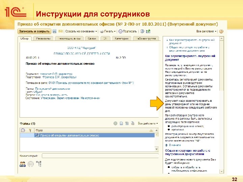Follow the Как зарегистрировать внутренний документ link

point(192,42)
